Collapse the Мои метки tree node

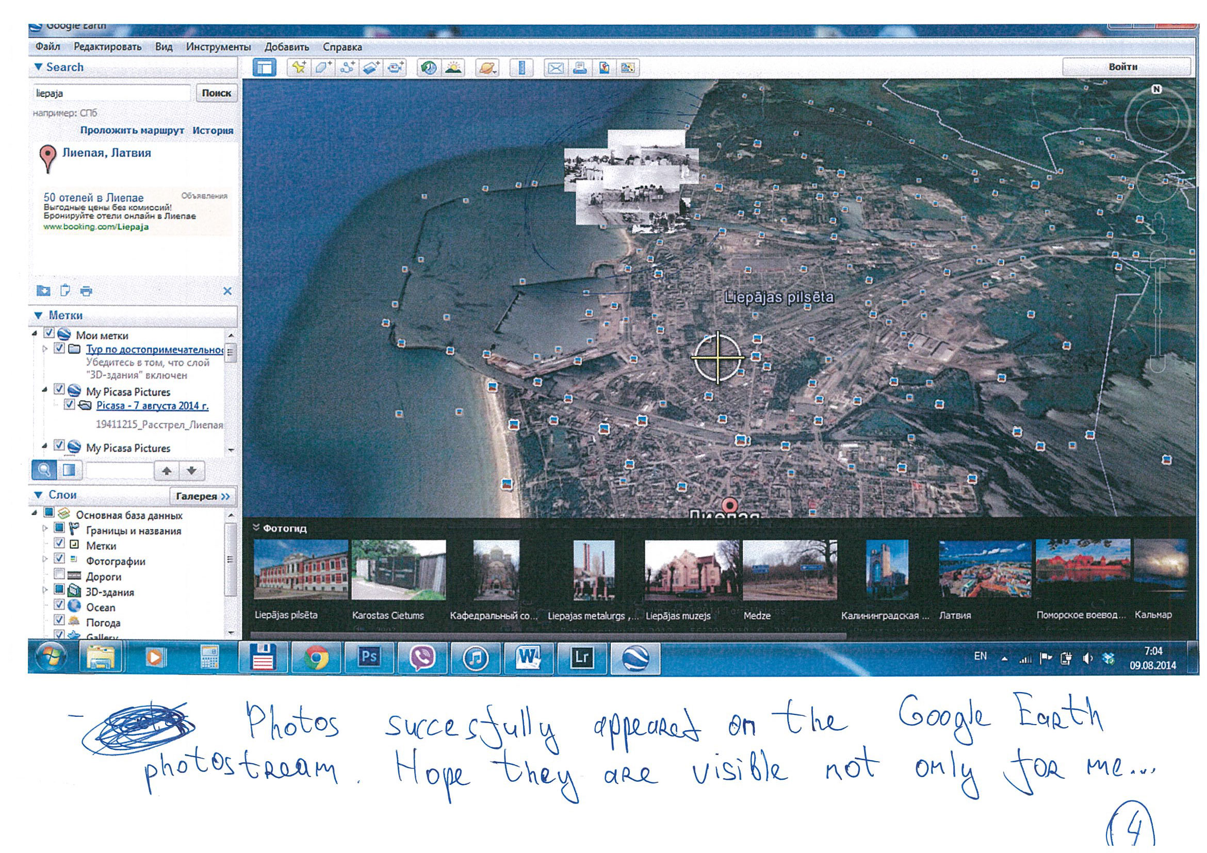click(x=35, y=334)
